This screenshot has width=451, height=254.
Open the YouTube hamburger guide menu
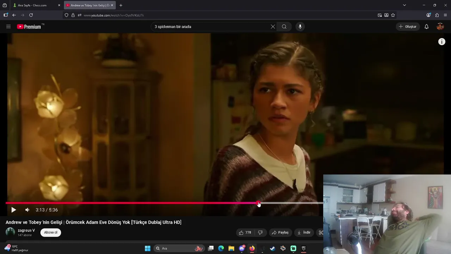(8, 26)
